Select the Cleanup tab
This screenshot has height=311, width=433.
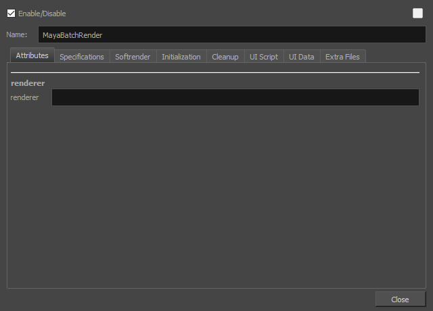point(225,57)
